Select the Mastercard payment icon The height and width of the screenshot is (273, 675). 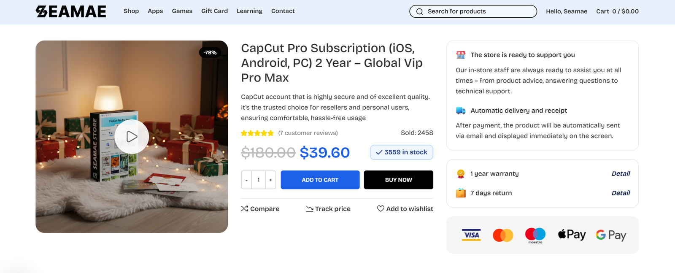coord(503,235)
